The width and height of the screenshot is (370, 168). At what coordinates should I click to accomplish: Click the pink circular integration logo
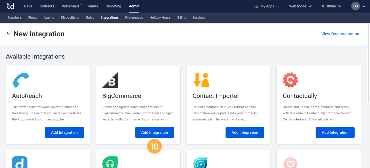[290, 163]
